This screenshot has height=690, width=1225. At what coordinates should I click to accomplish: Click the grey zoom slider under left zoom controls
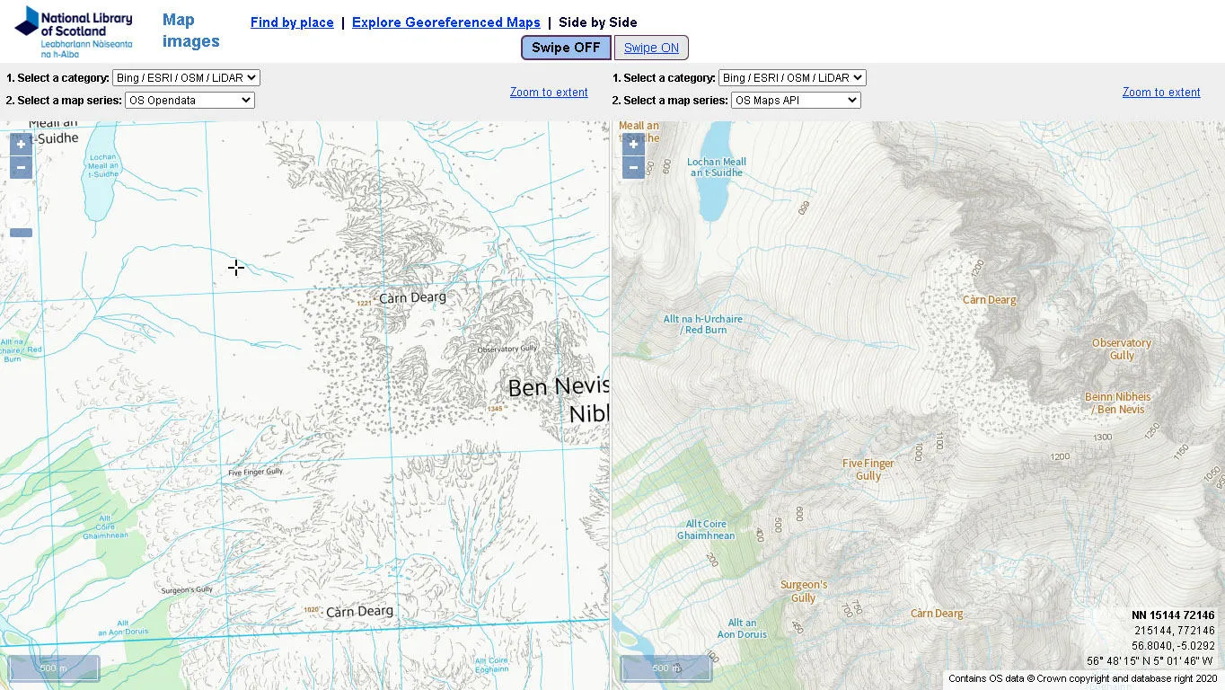coord(21,232)
